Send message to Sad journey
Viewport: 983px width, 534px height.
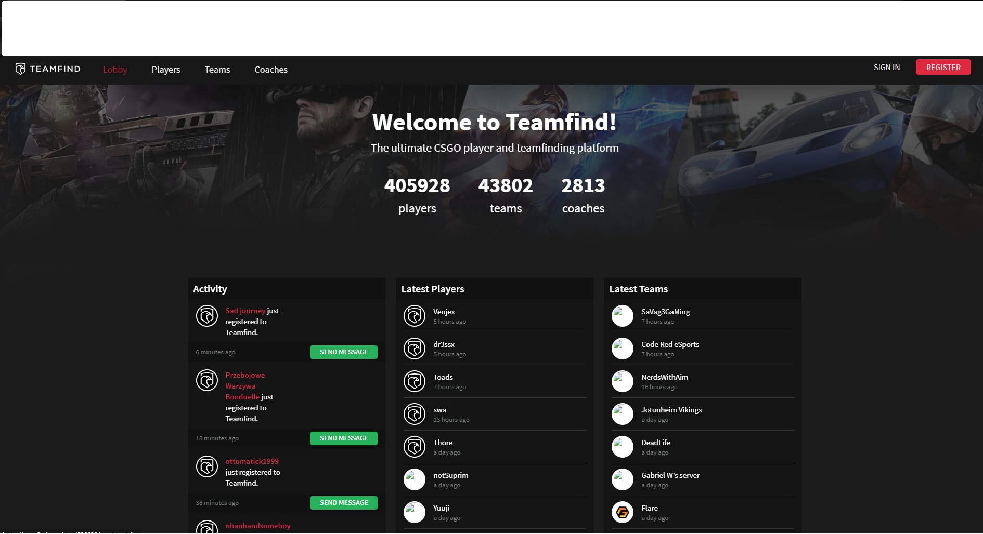click(x=344, y=352)
